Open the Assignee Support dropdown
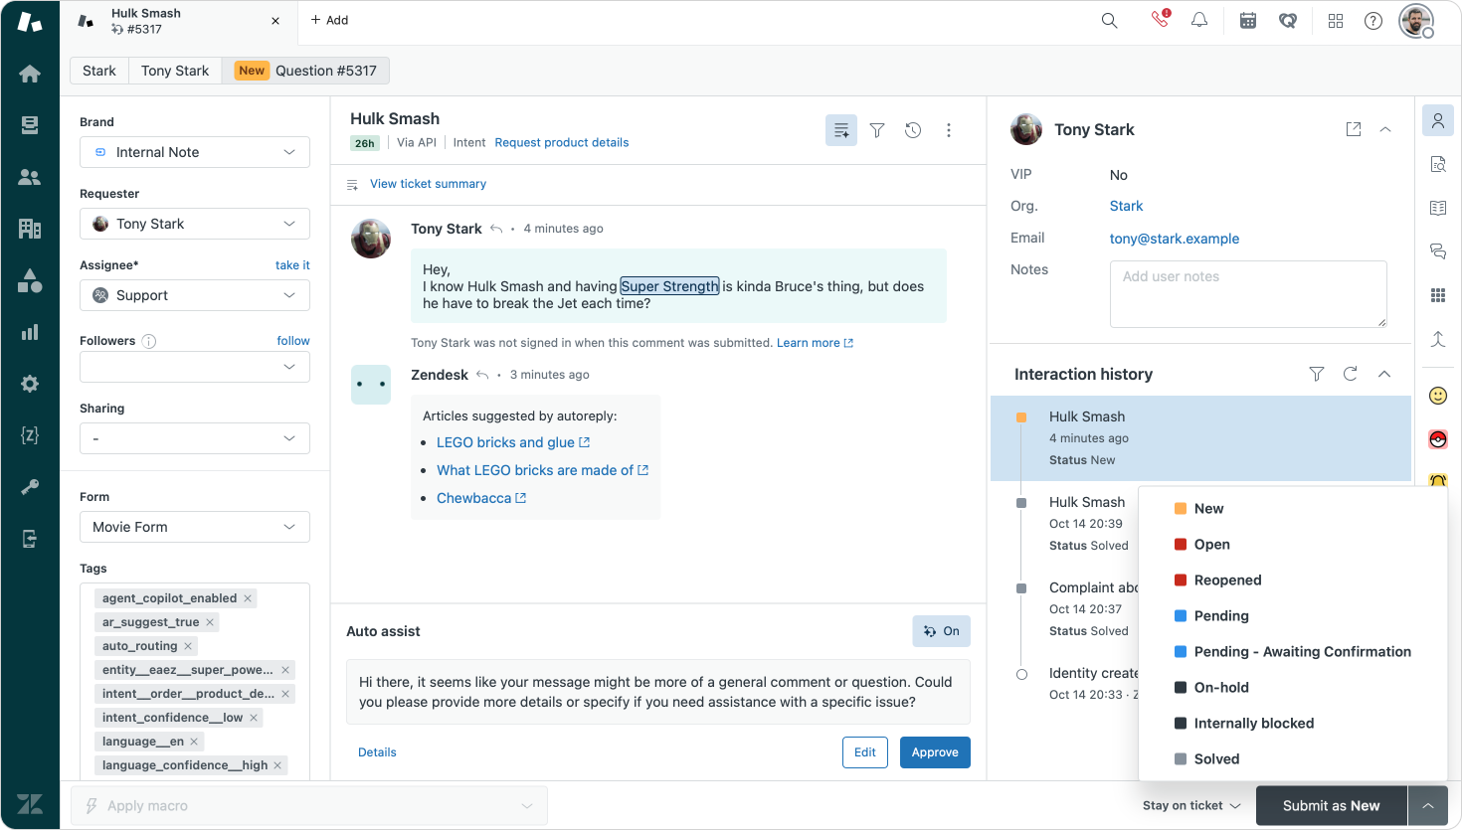Image resolution: width=1462 pixels, height=830 pixels. [x=195, y=295]
